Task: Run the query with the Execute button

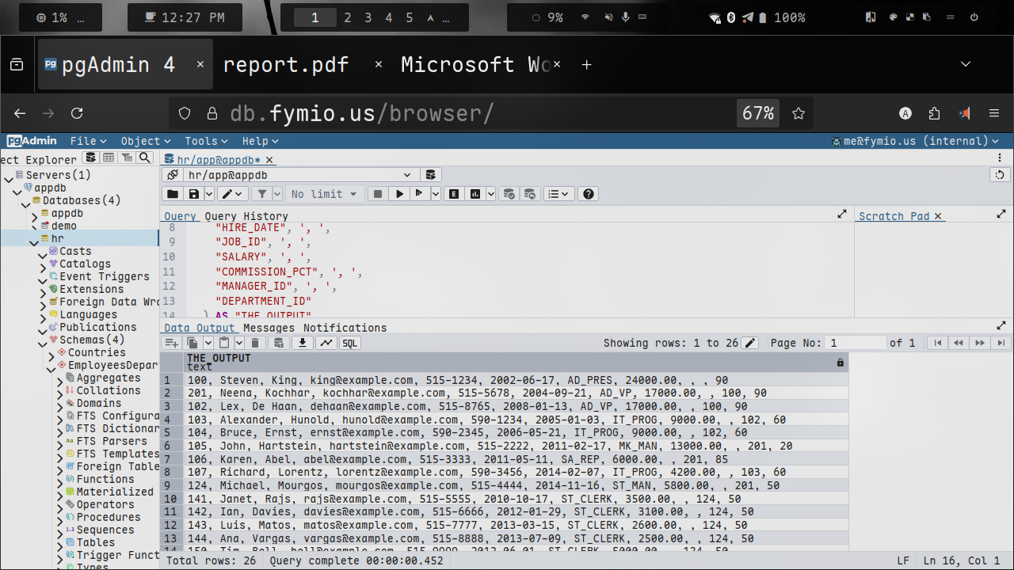Action: [400, 194]
